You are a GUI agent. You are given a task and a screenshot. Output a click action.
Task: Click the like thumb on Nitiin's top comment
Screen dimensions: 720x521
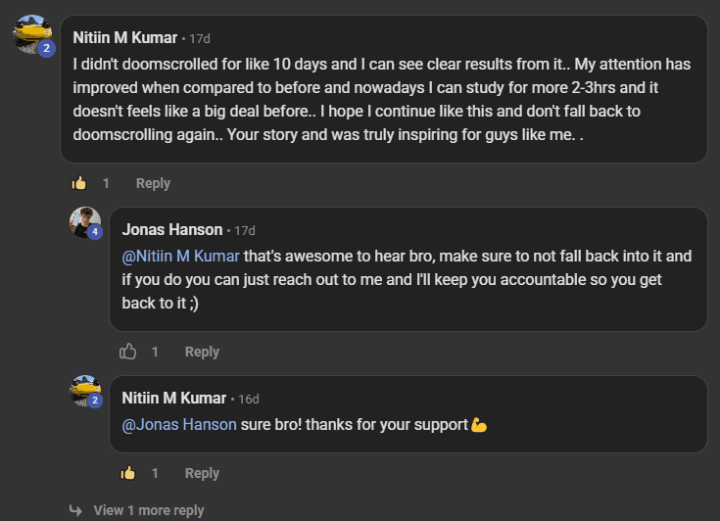pos(79,183)
